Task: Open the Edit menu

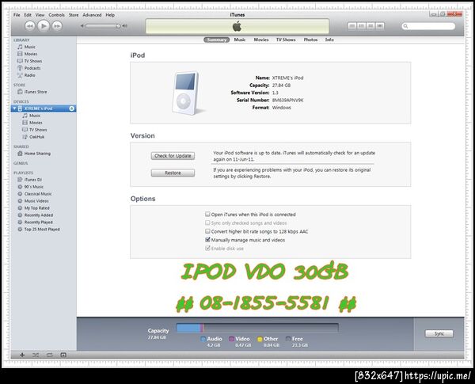Action: tap(28, 15)
